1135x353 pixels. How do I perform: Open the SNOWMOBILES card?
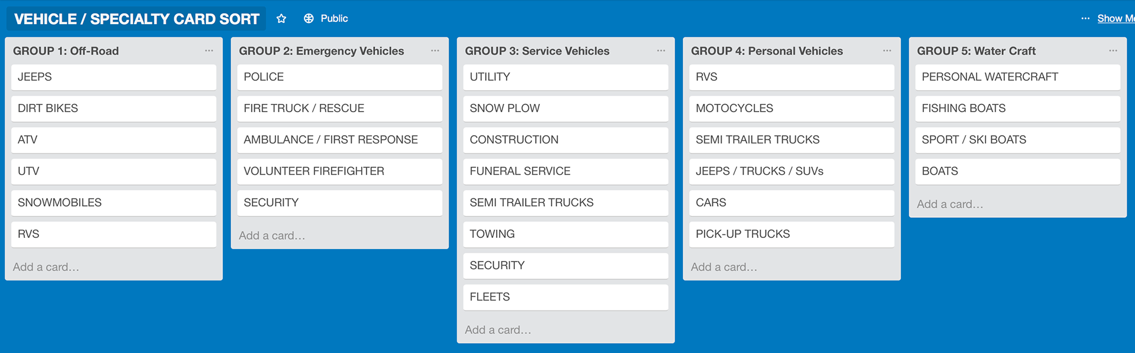pos(113,202)
